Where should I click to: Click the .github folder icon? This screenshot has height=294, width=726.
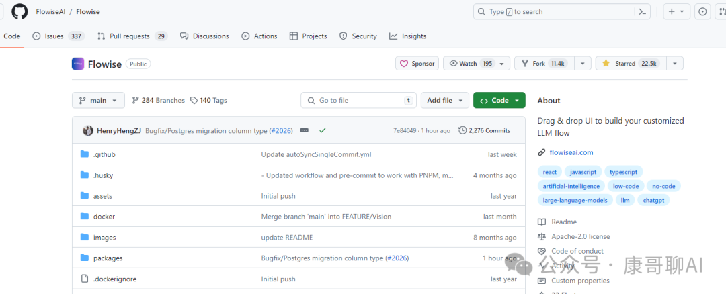tap(84, 154)
